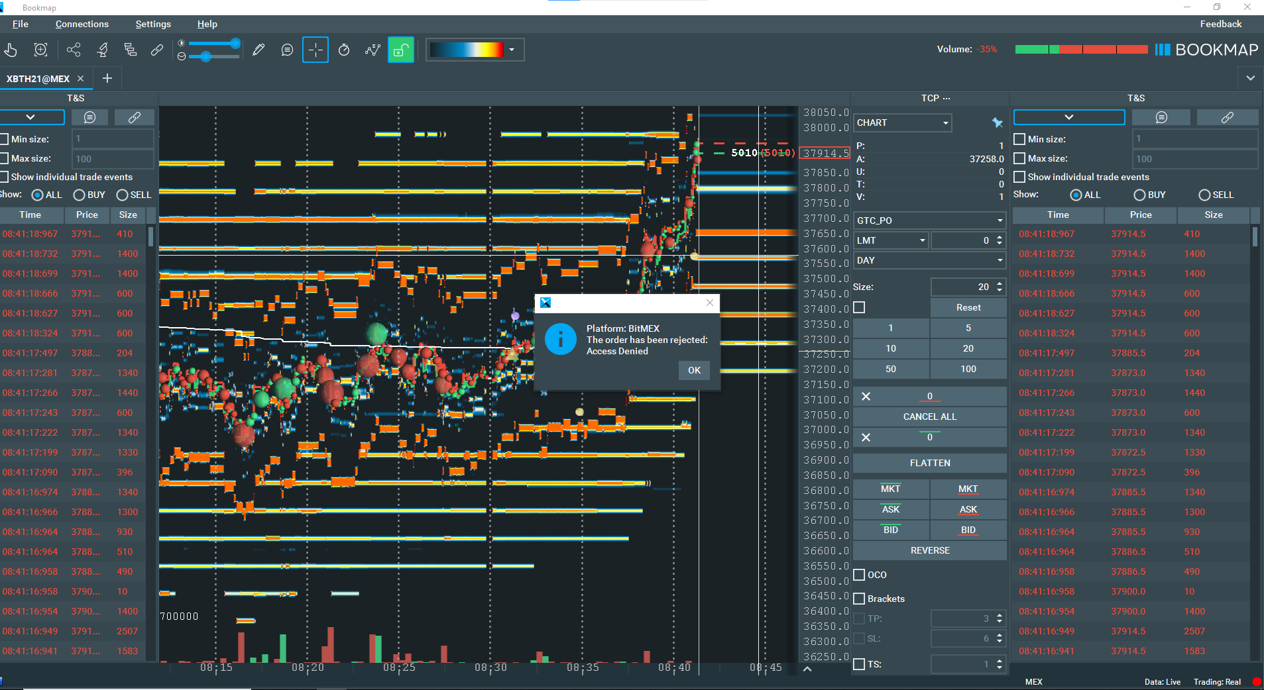Image resolution: width=1264 pixels, height=690 pixels.
Task: Click comment icon in right T&S panel
Action: click(x=1161, y=117)
